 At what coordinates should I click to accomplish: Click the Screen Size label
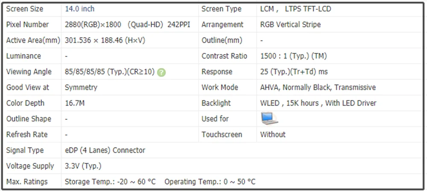24,9
